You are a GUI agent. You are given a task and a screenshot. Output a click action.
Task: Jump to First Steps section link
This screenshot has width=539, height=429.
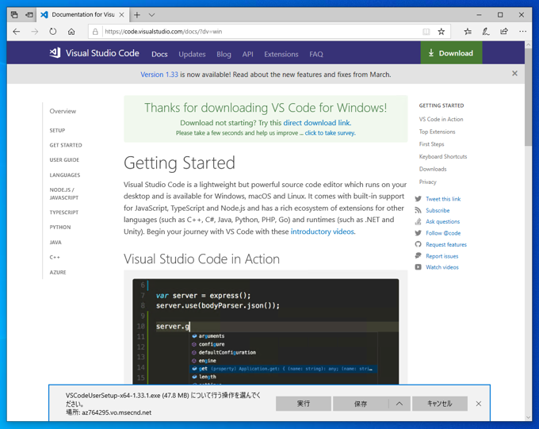click(431, 144)
